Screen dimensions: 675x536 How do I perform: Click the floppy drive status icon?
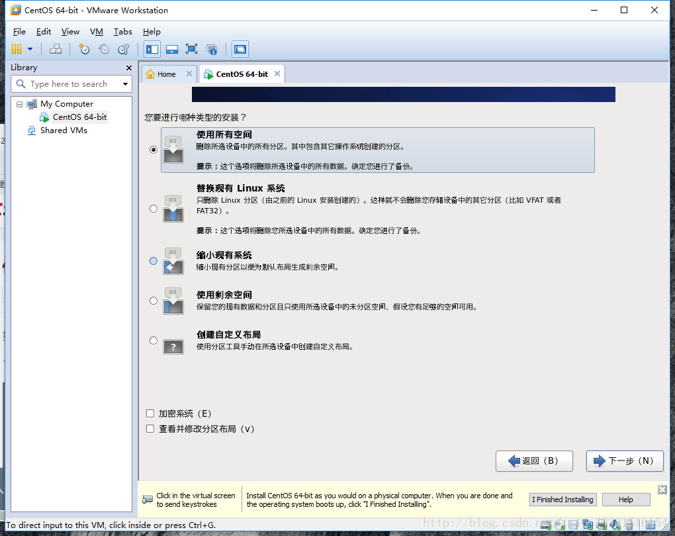tap(573, 524)
